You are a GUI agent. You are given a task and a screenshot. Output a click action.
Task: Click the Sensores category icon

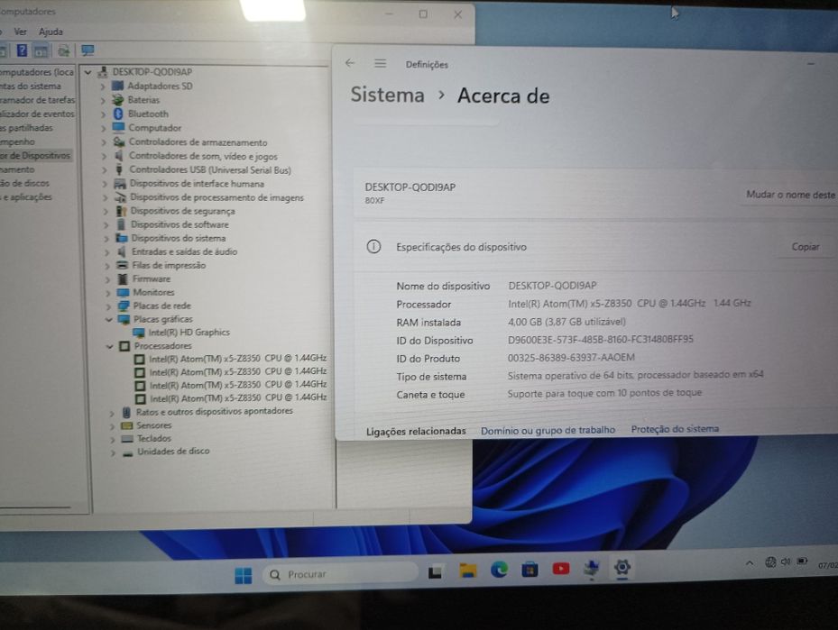(126, 425)
